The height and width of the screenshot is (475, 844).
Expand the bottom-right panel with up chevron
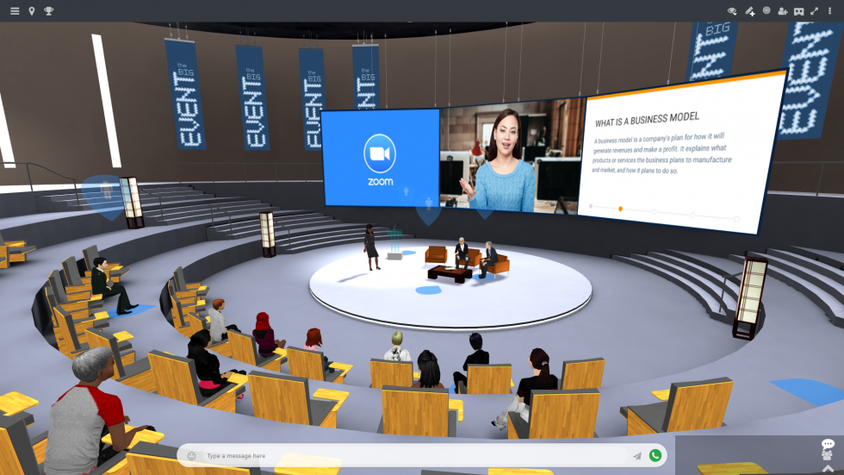point(828,468)
